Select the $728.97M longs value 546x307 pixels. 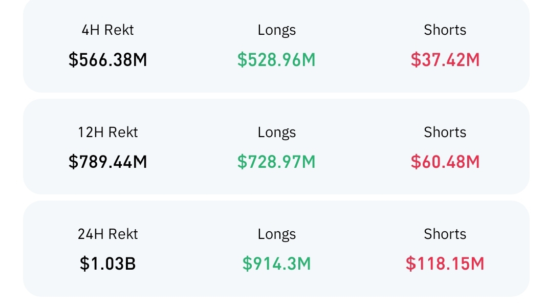pos(276,162)
